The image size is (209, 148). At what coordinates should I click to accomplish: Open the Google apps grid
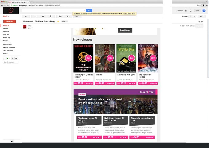(x=186, y=10)
